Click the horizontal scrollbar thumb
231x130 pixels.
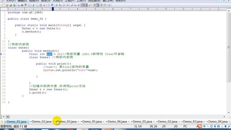click(x=8, y=117)
